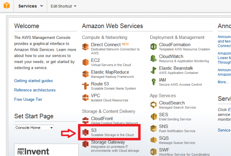Click the VPC service icon
Viewport: 231px width, 156px height.
(86, 98)
